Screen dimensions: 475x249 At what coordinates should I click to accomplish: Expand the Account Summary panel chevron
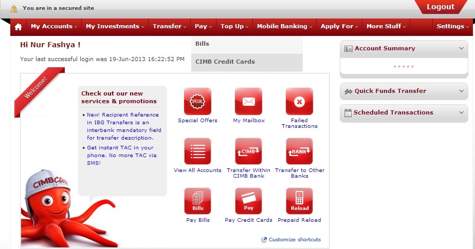[461, 48]
